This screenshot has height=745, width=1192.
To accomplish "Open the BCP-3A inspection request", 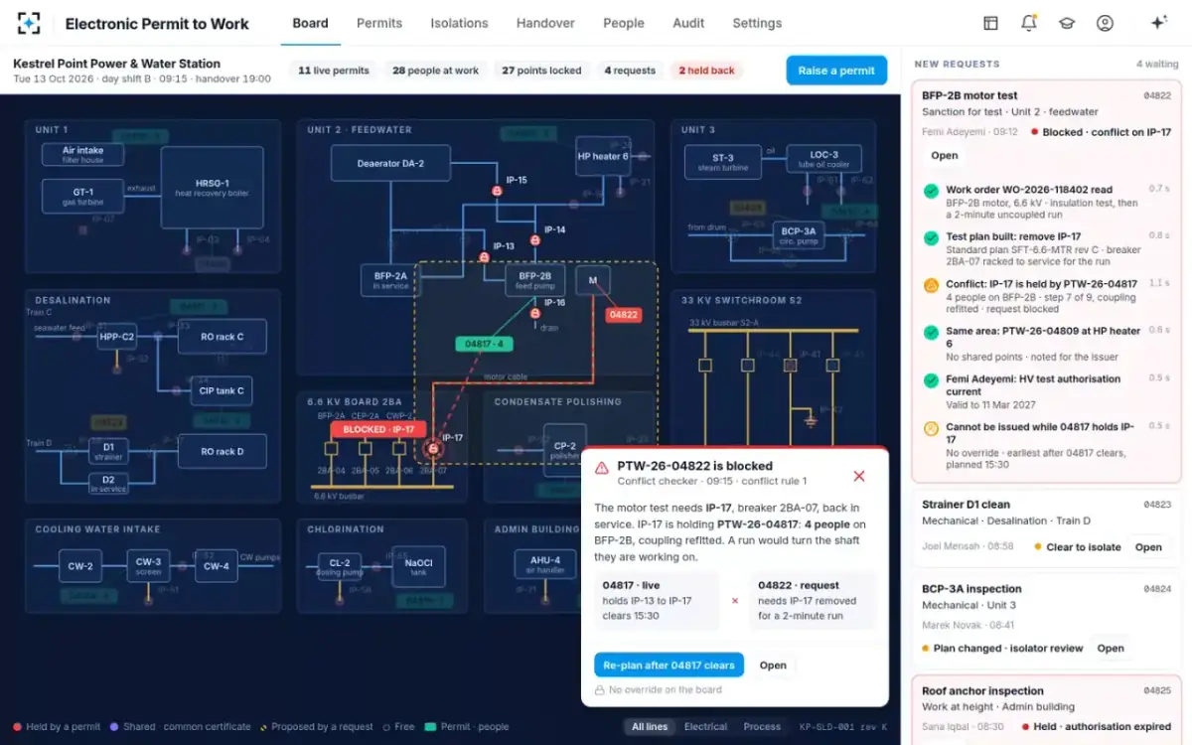I will [x=1111, y=649].
